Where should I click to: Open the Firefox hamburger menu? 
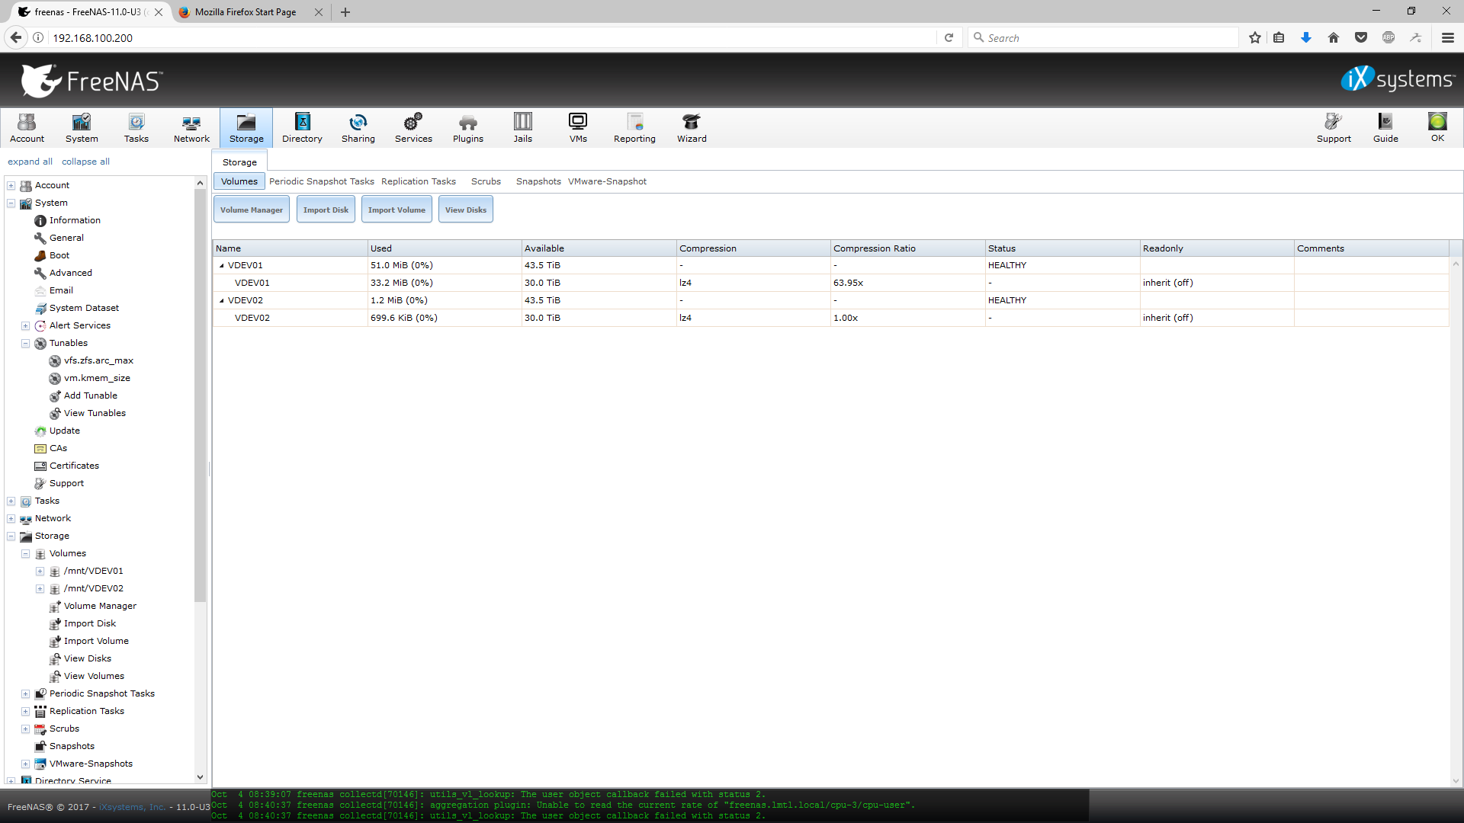[x=1448, y=37]
